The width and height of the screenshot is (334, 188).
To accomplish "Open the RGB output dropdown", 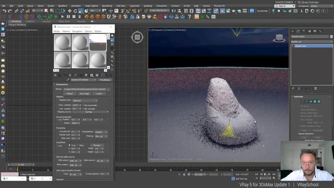I will pos(75,161).
